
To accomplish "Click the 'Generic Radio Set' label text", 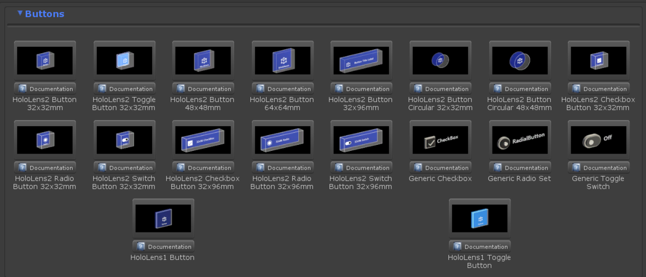I will tap(520, 178).
